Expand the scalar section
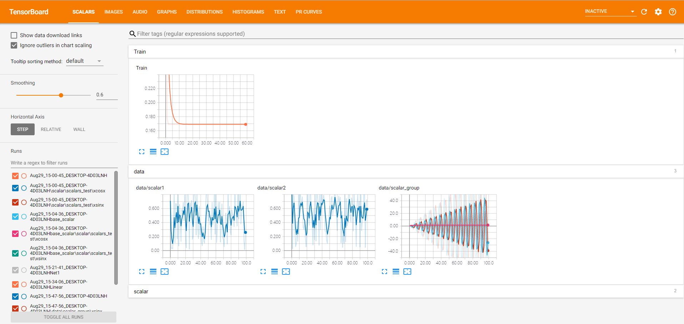Screen dimensions: 684x324 click(x=141, y=292)
